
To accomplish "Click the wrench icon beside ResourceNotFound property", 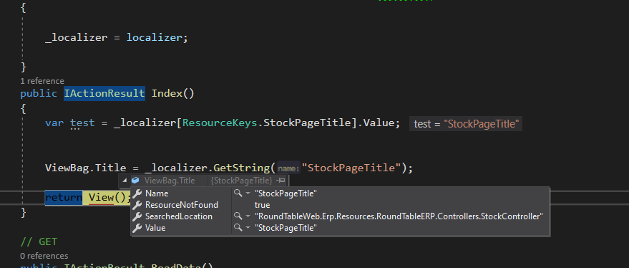I will coord(137,205).
